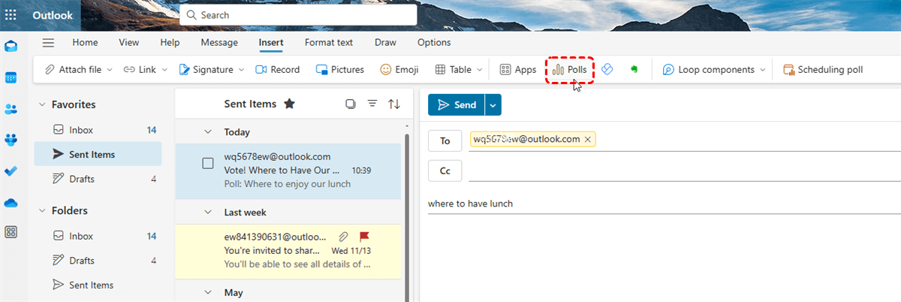Open the Message tab
901x302 pixels.
click(x=219, y=43)
